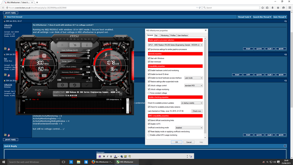
Task: Click Cancel in Afterburner properties
Action: [x=189, y=142]
